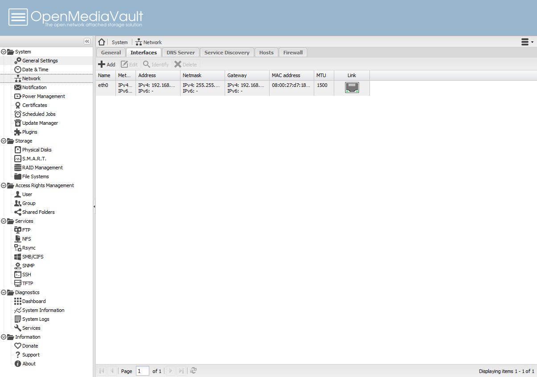Click the Dashboard grid icon
537x377 pixels.
pos(18,301)
